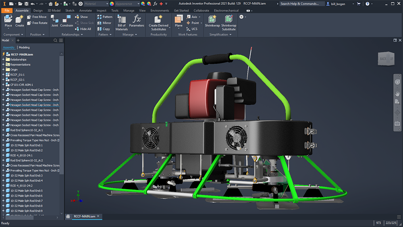This screenshot has height=227, width=403.
Task: Open the 3D Model ribbon tab
Action: [x=54, y=10]
